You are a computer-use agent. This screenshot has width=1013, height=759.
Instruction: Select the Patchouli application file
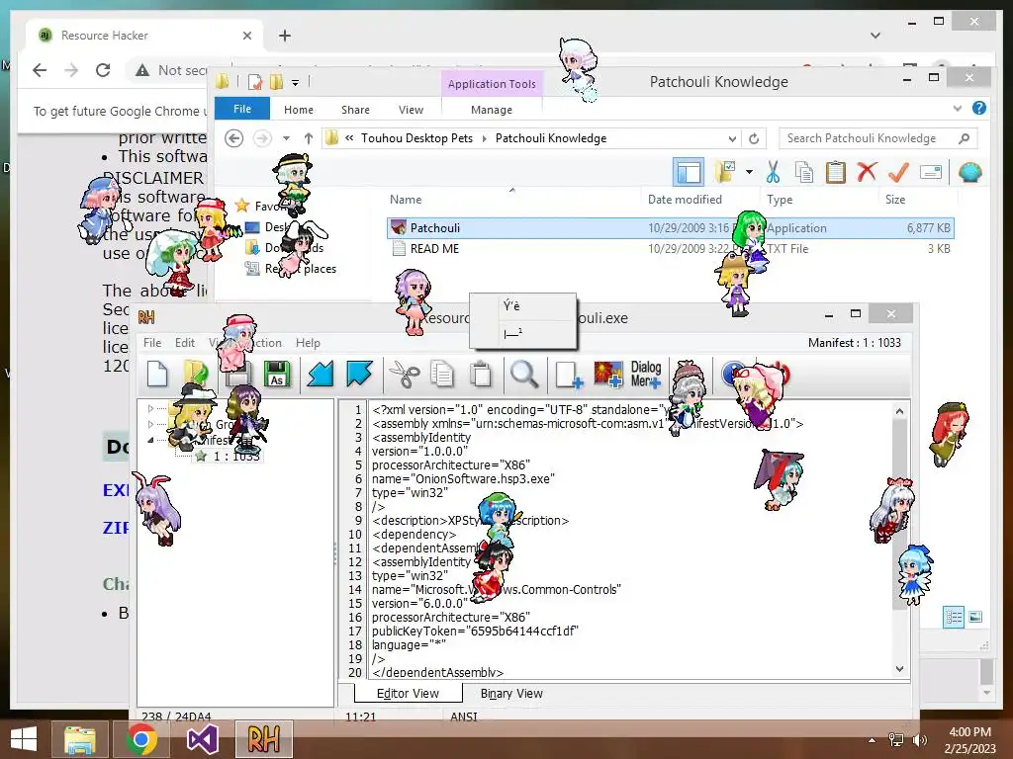point(670,228)
